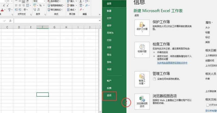Click the 保护工作簿 button

pyautogui.click(x=142, y=27)
